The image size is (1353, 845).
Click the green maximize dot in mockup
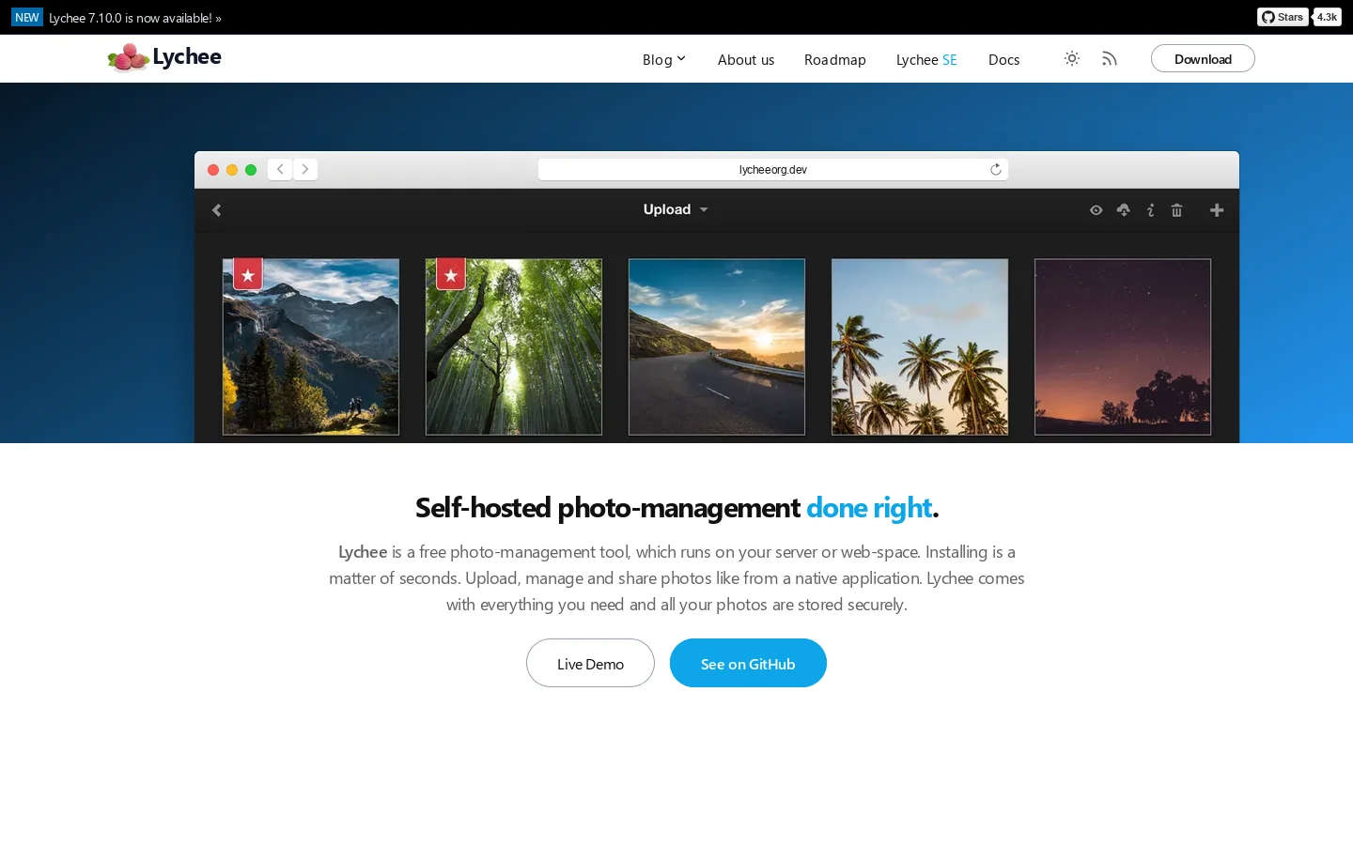coord(251,170)
